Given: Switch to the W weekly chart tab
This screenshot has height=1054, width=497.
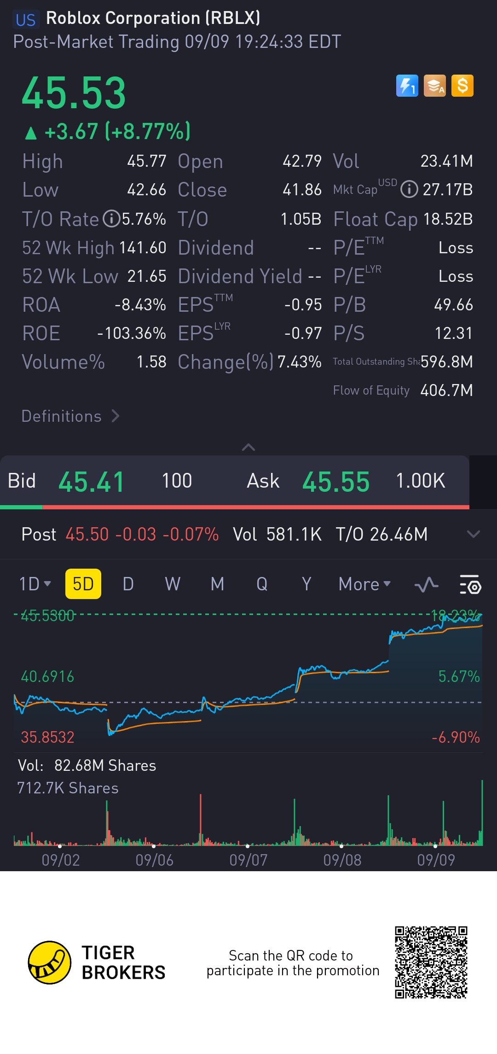Looking at the screenshot, I should pos(173,584).
